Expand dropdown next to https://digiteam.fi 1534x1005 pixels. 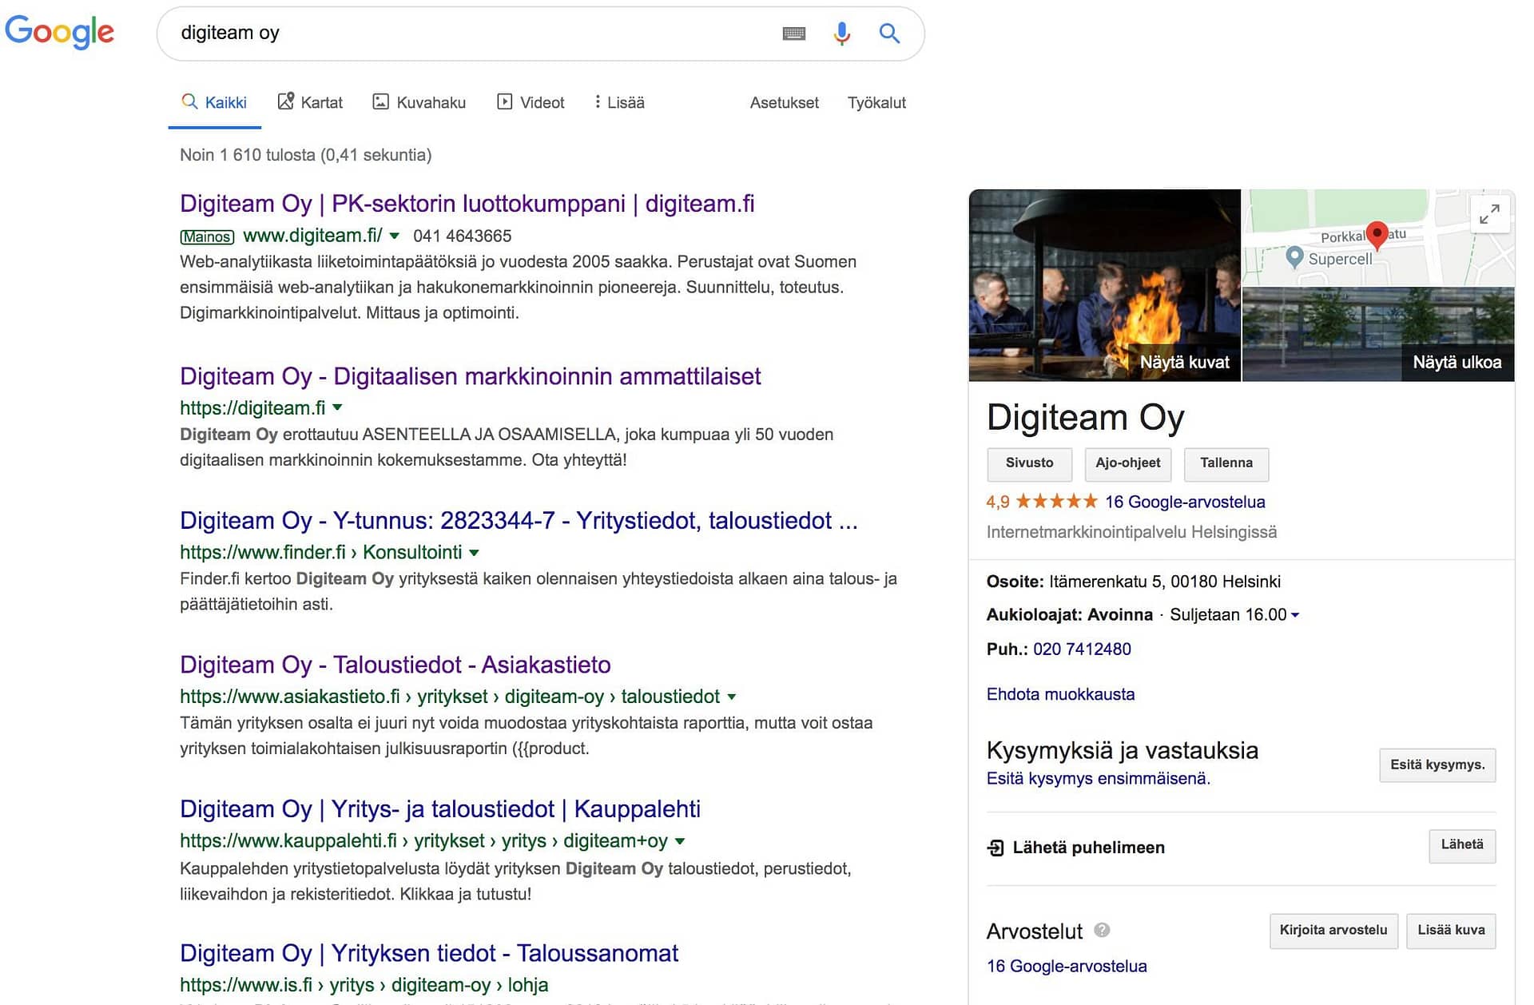[x=337, y=407]
